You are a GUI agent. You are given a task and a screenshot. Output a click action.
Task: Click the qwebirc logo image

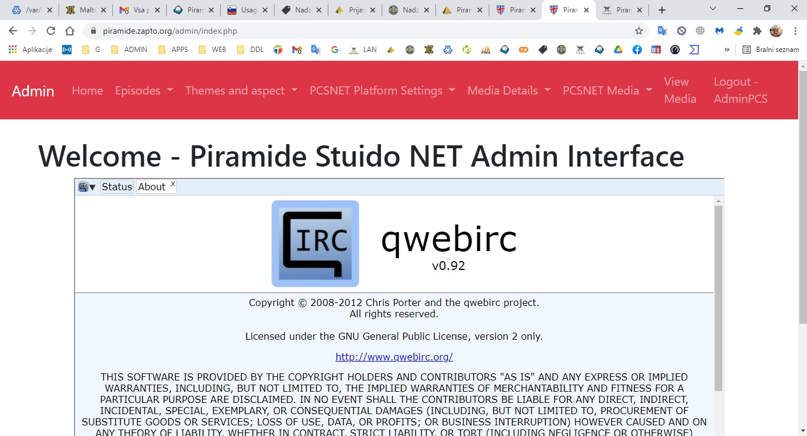point(315,243)
